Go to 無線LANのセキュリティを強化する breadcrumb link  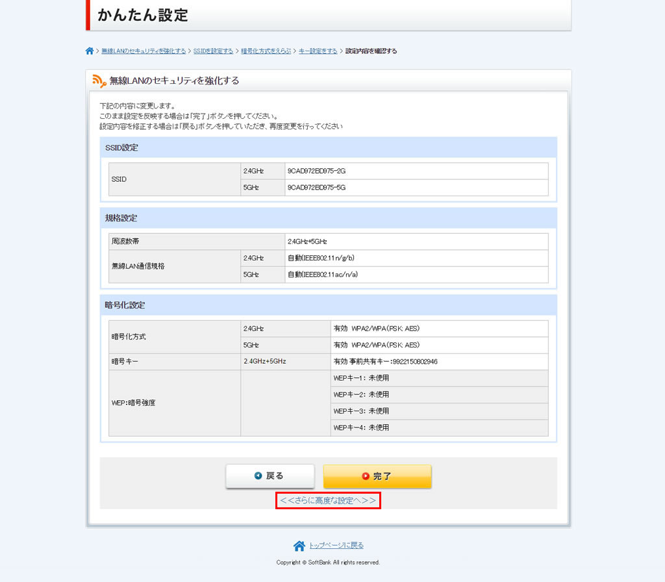point(144,51)
